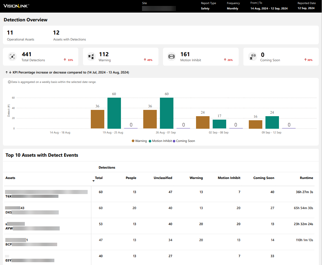322x265 pixels.
Task: Select the DKS asset row
Action: point(159,210)
